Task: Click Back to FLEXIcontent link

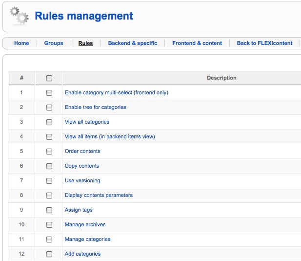Action: point(264,43)
